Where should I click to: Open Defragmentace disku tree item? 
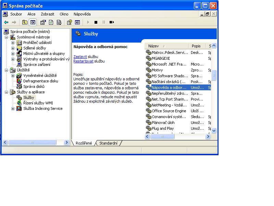(40, 81)
